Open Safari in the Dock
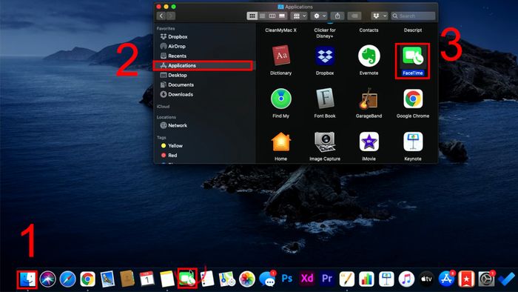The height and width of the screenshot is (292, 518). [x=68, y=279]
